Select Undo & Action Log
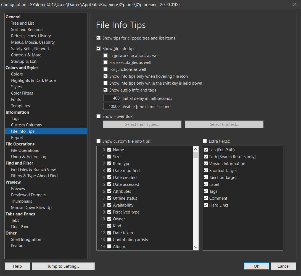 pos(29,157)
